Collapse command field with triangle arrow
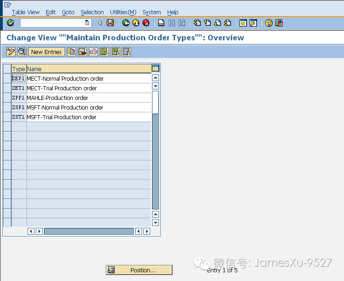344x281 pixels. [100, 22]
